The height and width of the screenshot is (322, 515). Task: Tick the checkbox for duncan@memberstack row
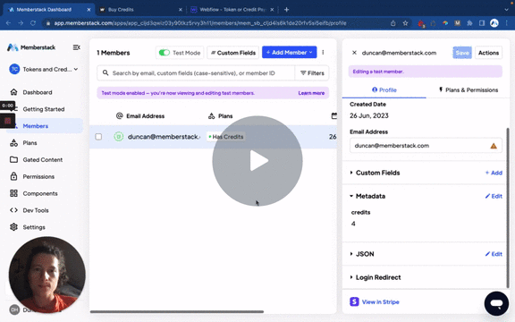(98, 137)
